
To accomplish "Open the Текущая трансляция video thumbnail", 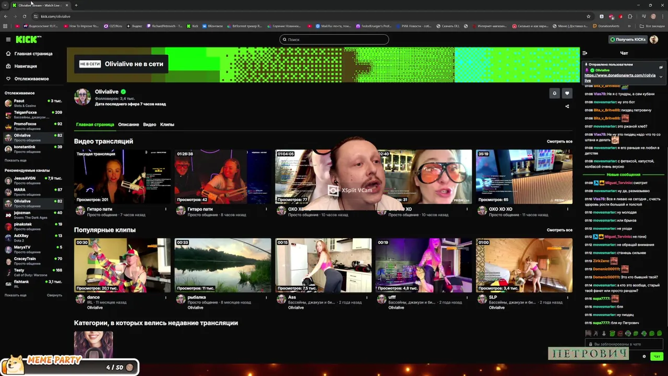I will [122, 177].
